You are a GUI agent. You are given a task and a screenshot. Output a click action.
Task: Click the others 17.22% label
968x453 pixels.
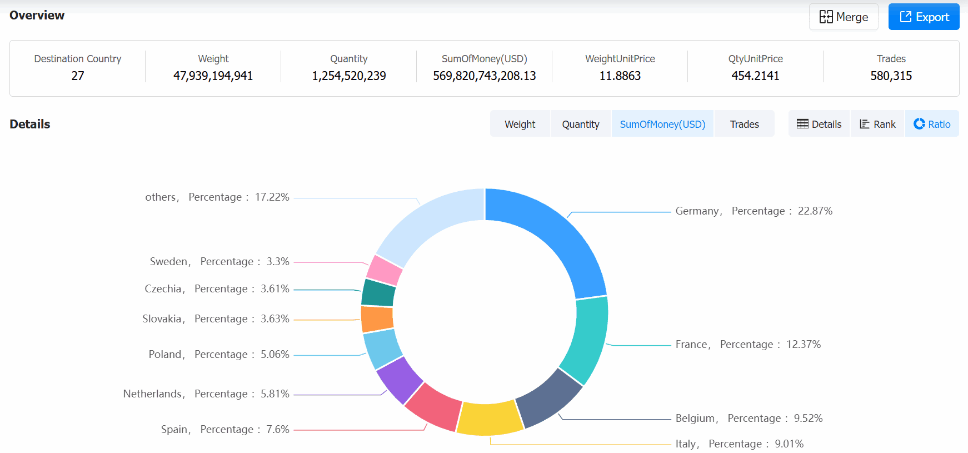click(x=217, y=197)
